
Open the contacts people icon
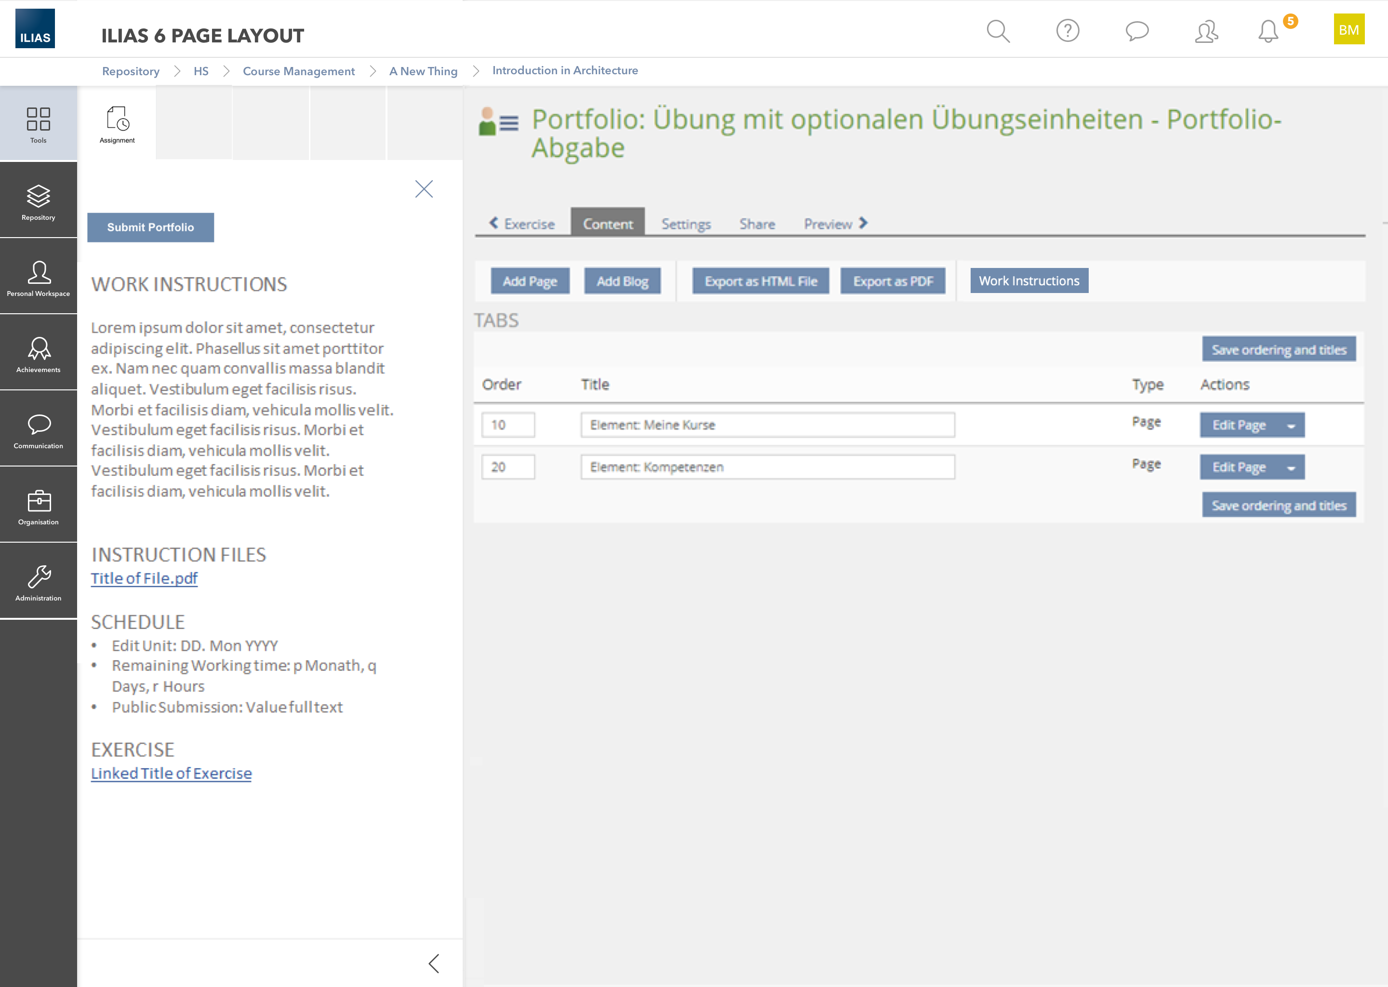[x=1206, y=31]
